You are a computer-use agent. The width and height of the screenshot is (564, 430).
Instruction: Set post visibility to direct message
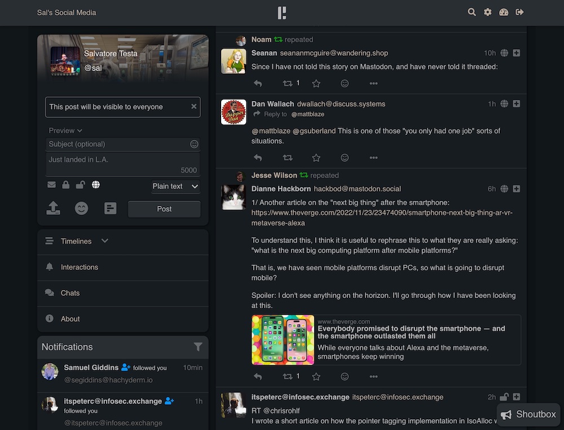(51, 185)
